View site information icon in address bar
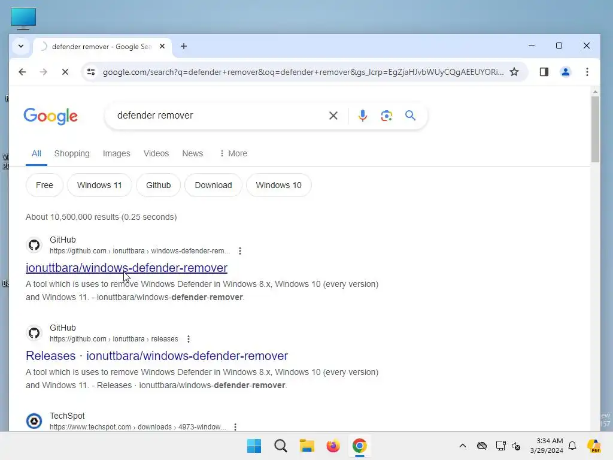This screenshot has width=613, height=460. [x=91, y=72]
